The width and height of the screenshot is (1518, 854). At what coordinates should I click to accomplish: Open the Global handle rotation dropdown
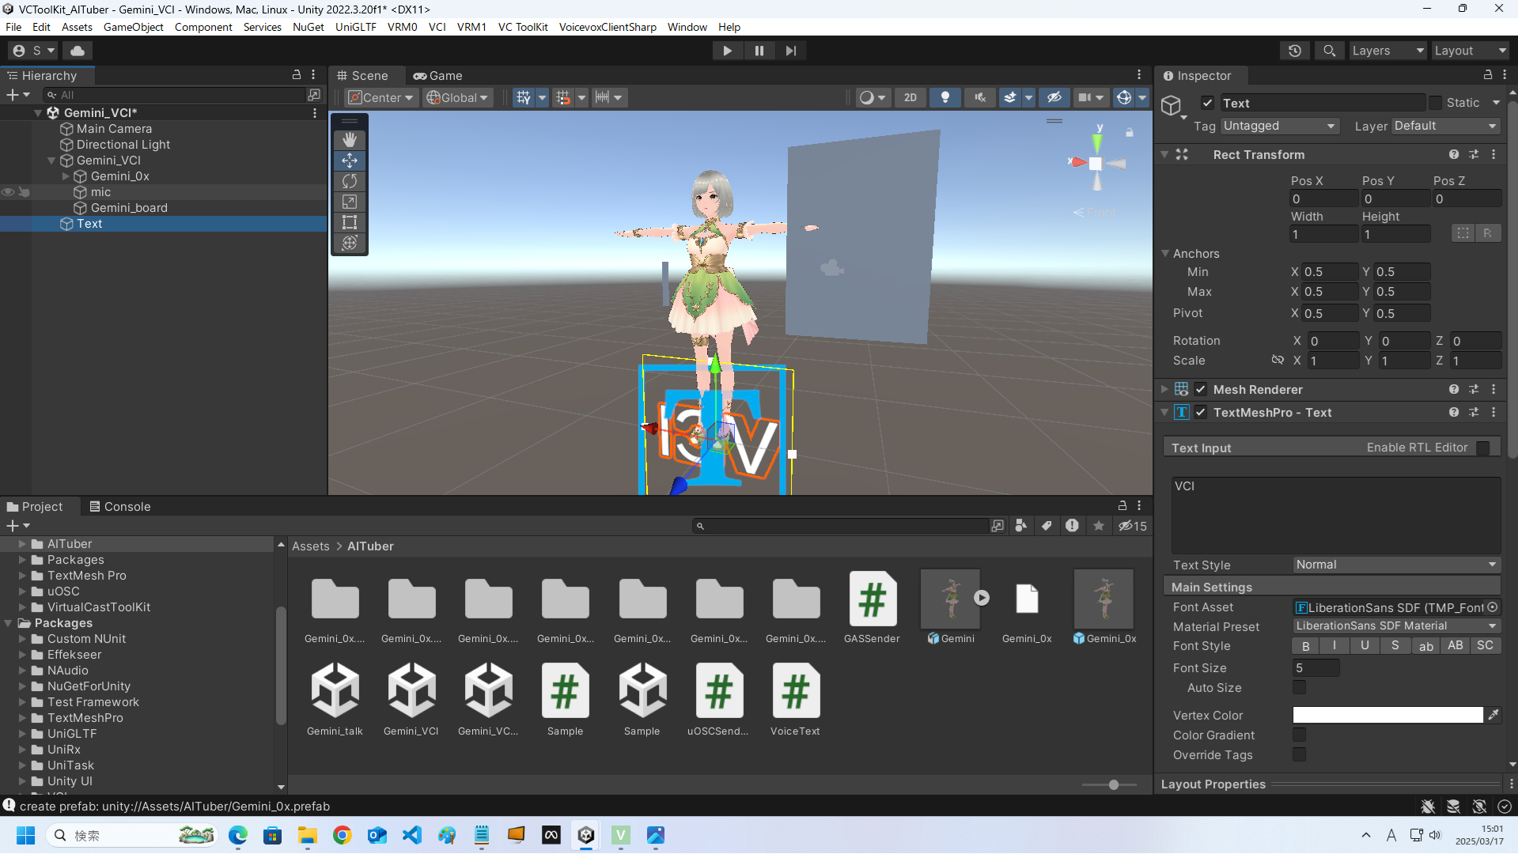point(457,97)
